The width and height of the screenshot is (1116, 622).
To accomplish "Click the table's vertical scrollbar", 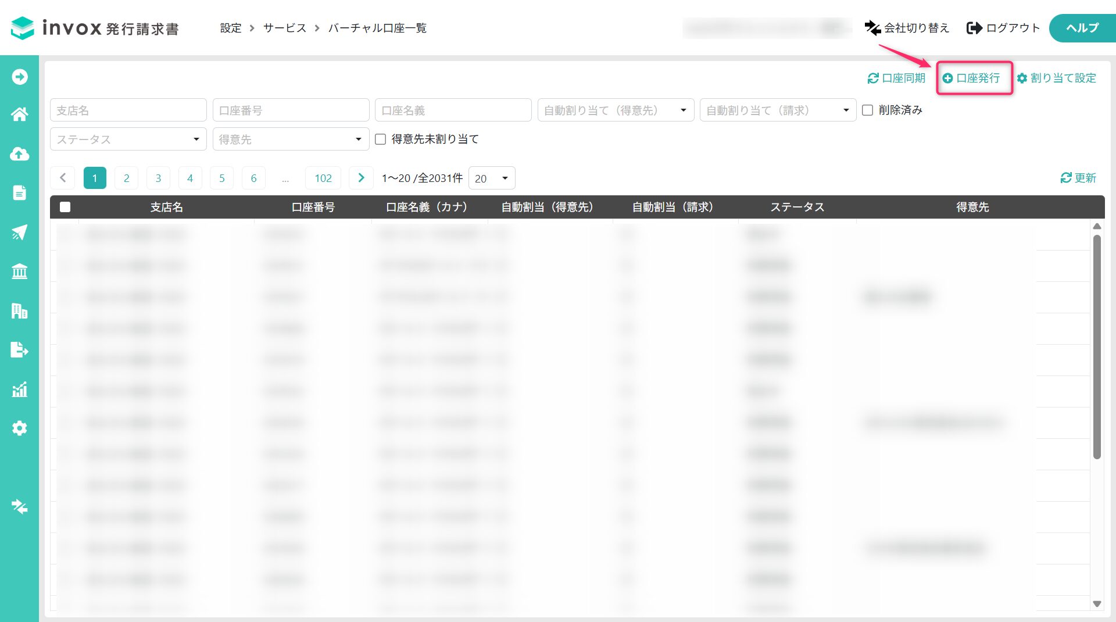I will [1097, 349].
